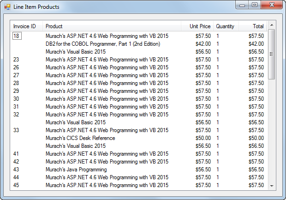Viewport: 286px width, 200px height.
Task: Select invoice 26 row
Action: [x=139, y=67]
